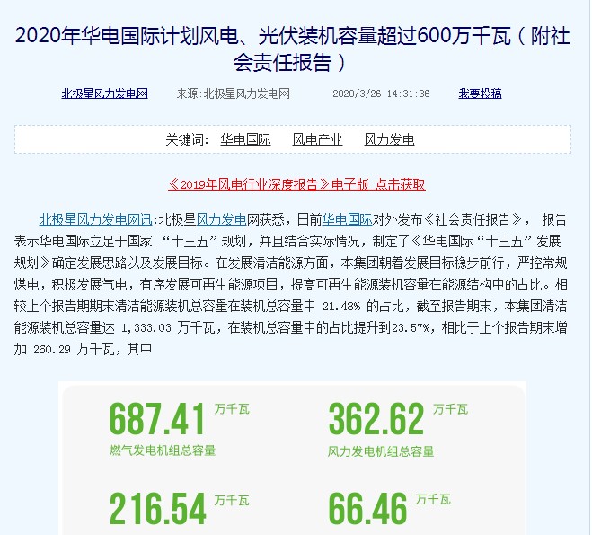Click the timestamp 2020/3/26 14:31:36
Image resolution: width=592 pixels, height=535 pixels.
381,94
